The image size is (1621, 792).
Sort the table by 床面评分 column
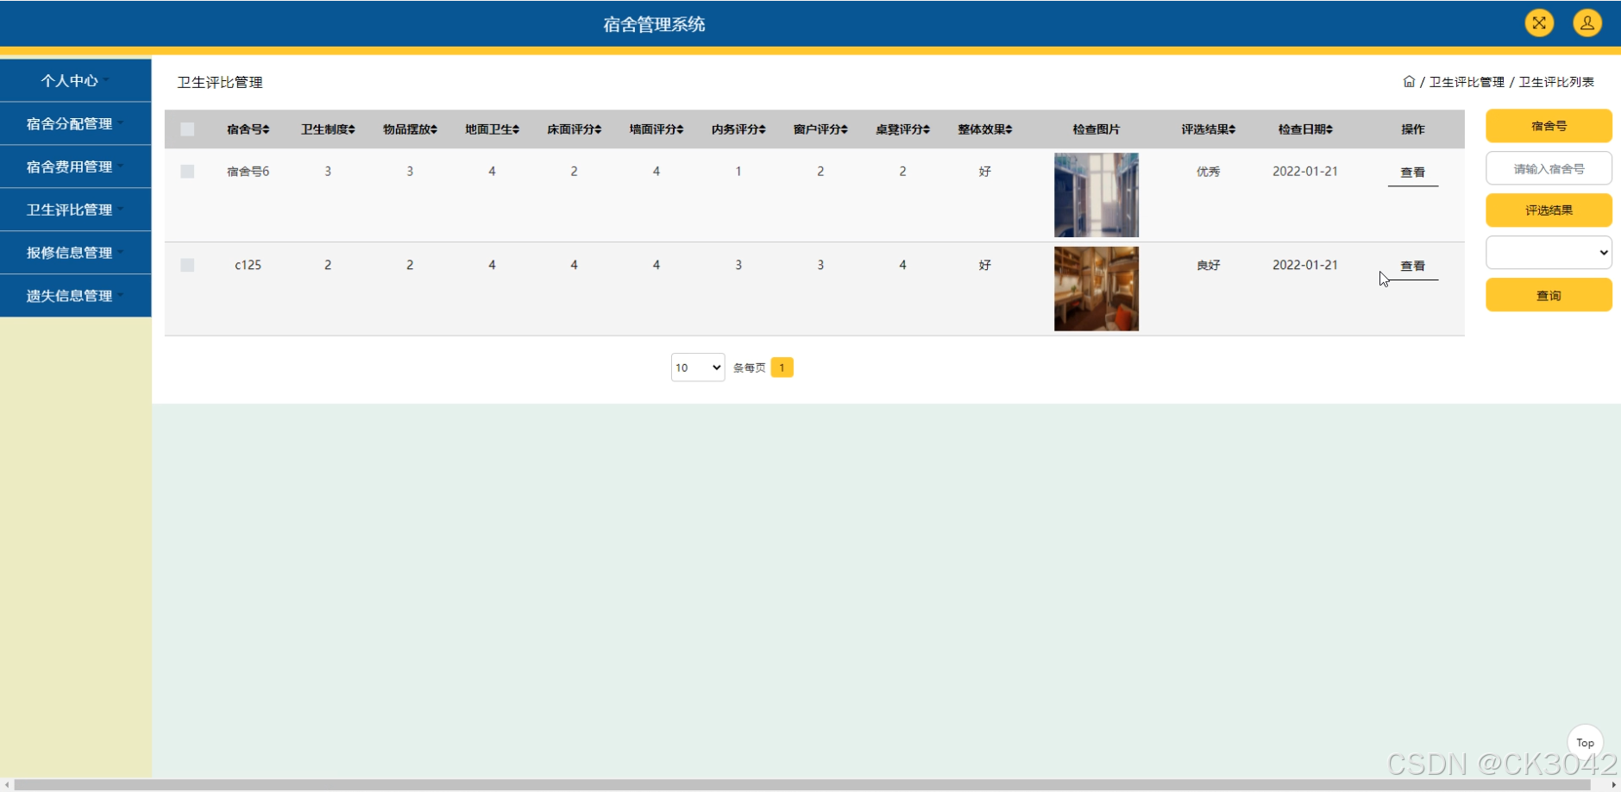coord(574,129)
